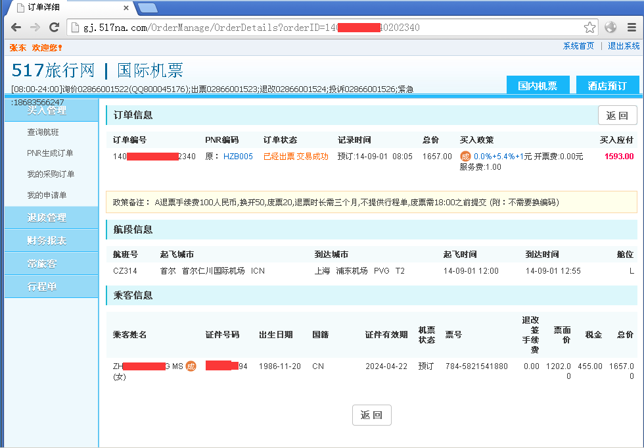Image resolution: width=644 pixels, height=448 pixels.
Task: Expand the 买入管理 sidebar section
Action: coord(51,110)
